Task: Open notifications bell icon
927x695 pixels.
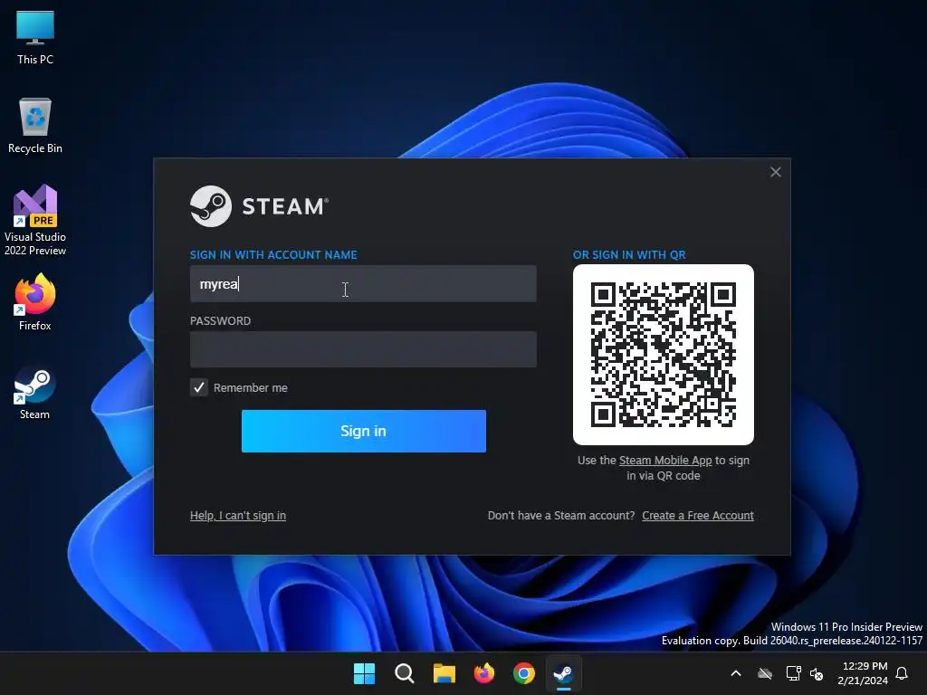Action: click(x=903, y=673)
